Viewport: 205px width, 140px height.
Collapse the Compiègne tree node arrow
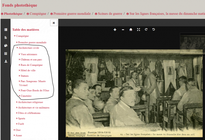click(15, 36)
